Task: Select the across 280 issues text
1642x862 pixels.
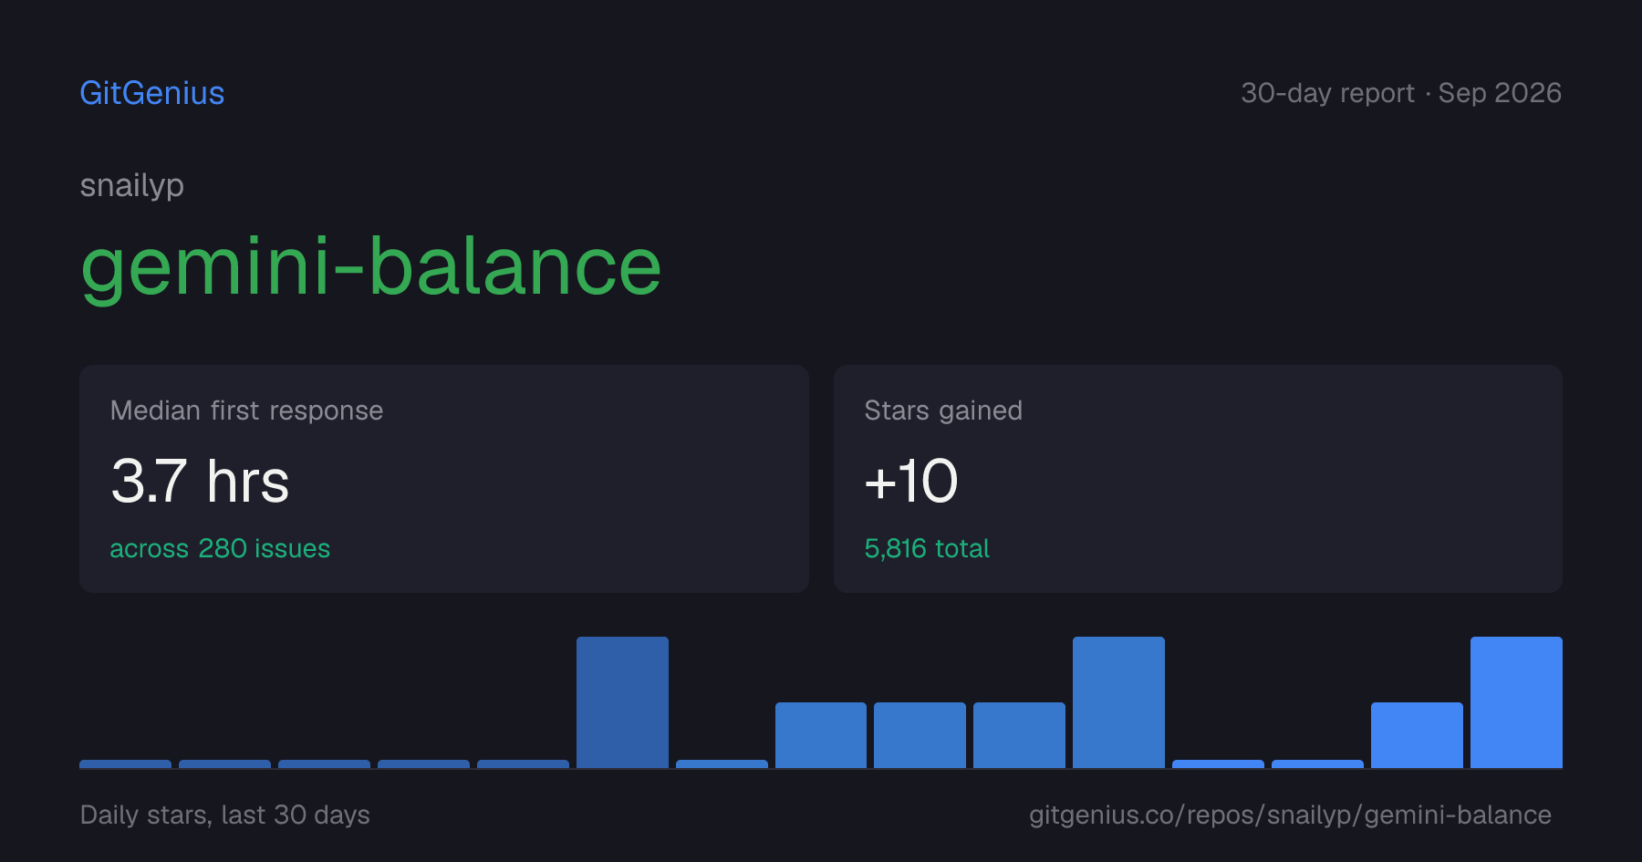Action: tap(220, 548)
